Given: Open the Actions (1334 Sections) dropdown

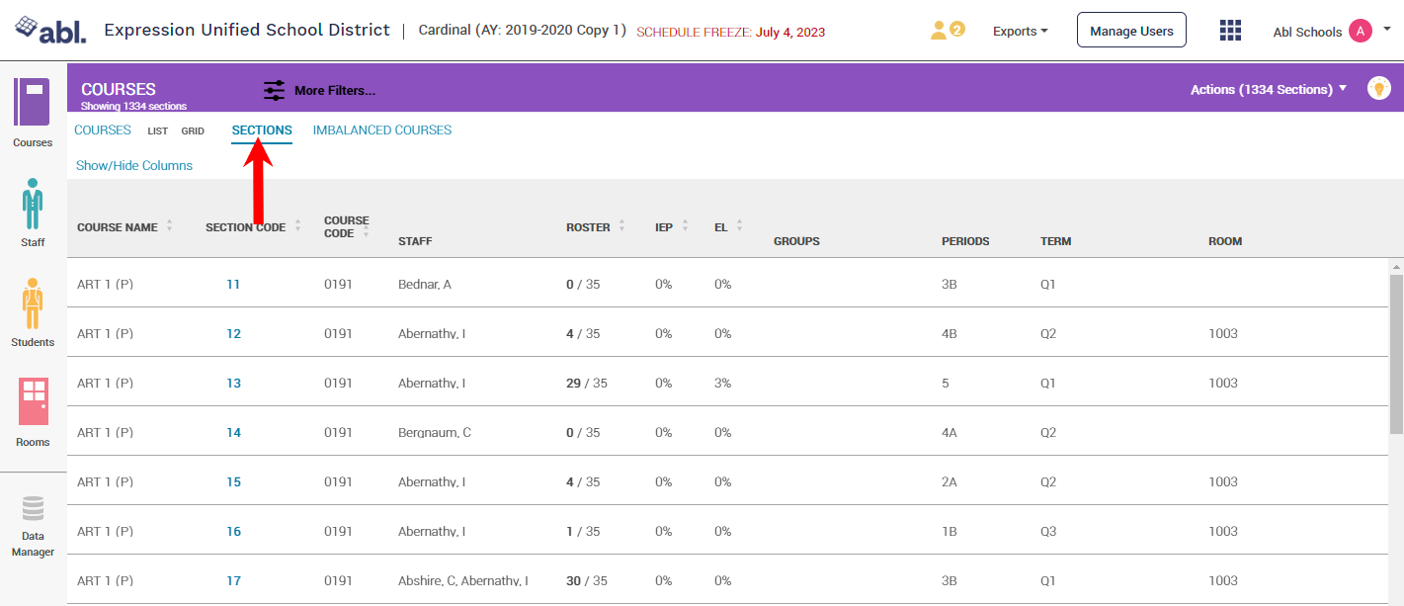Looking at the screenshot, I should [1268, 89].
